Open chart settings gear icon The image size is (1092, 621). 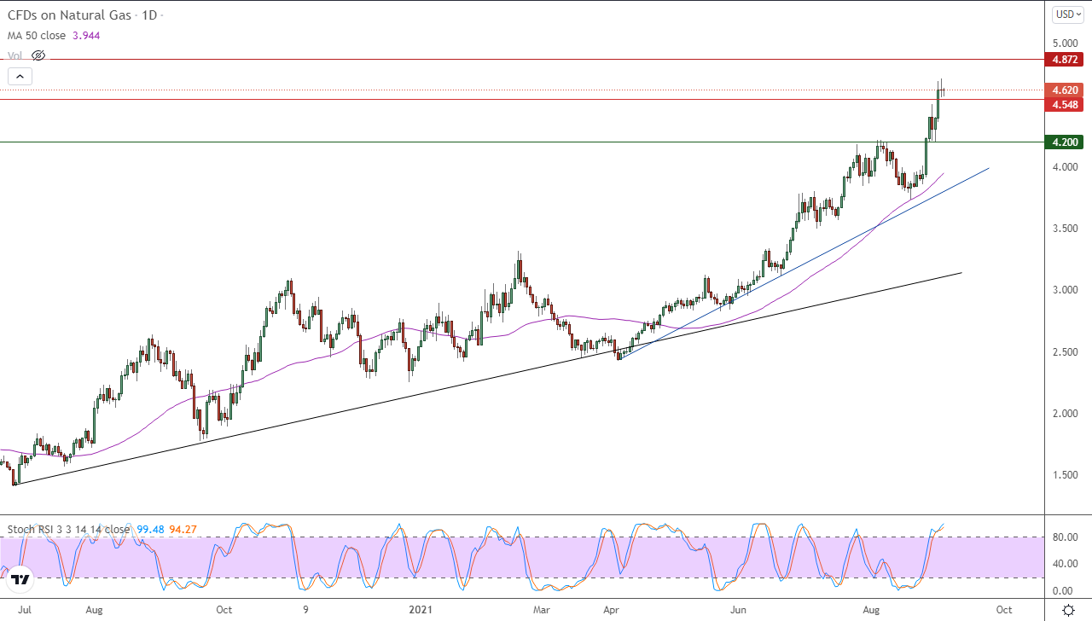coord(1068,610)
